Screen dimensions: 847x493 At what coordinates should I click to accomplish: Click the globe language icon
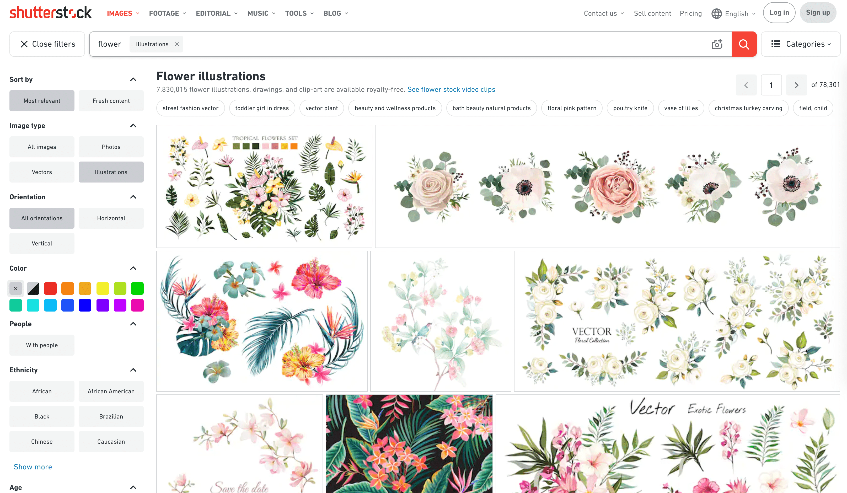(716, 13)
